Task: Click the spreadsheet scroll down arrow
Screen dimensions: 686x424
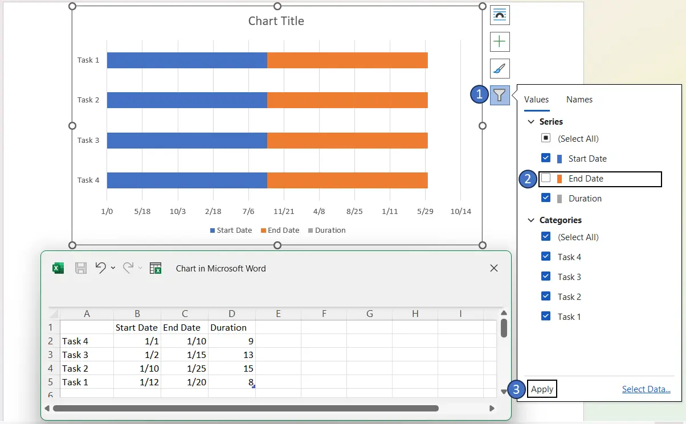Action: 504,392
